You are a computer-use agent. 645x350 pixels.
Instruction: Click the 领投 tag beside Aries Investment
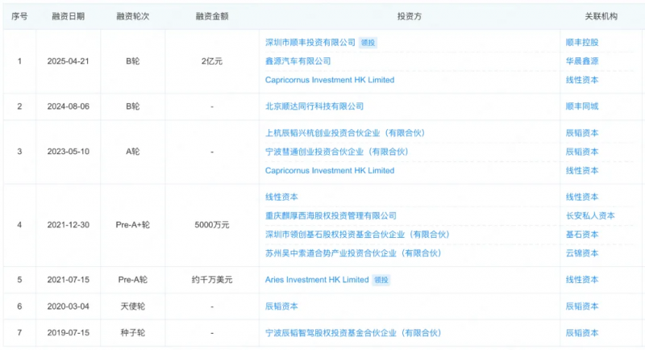tap(381, 280)
